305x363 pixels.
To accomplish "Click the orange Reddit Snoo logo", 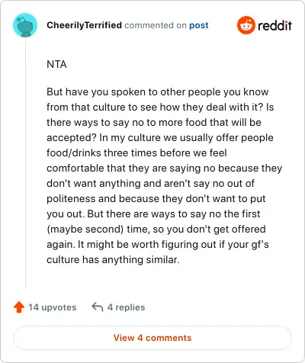I will [246, 25].
